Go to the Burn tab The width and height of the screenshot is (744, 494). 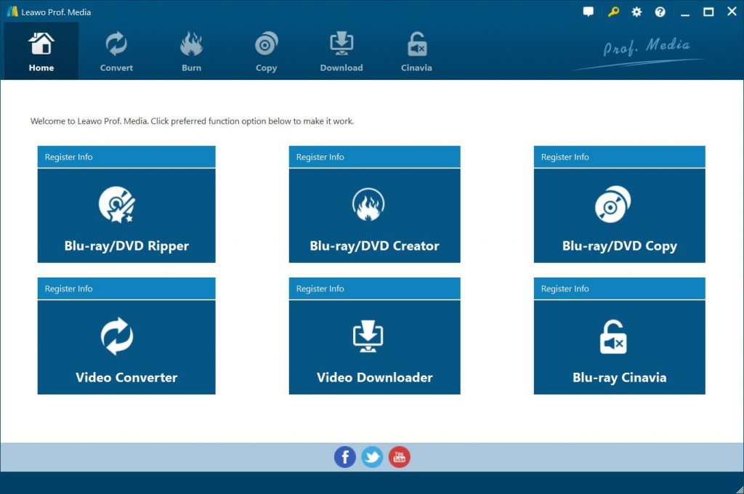tap(191, 51)
